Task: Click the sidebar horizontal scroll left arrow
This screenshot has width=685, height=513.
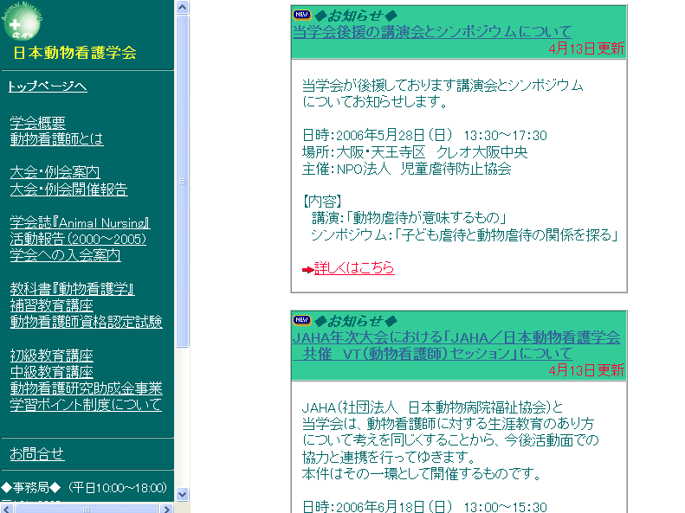Action: [7, 509]
